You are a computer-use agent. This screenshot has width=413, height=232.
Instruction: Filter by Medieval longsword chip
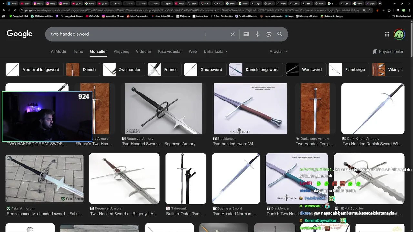pyautogui.click(x=34, y=70)
